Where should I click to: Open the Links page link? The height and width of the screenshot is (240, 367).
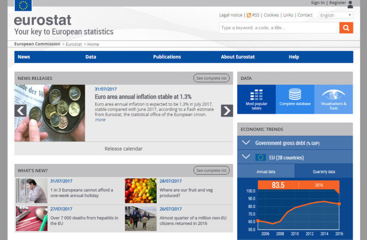tap(288, 15)
